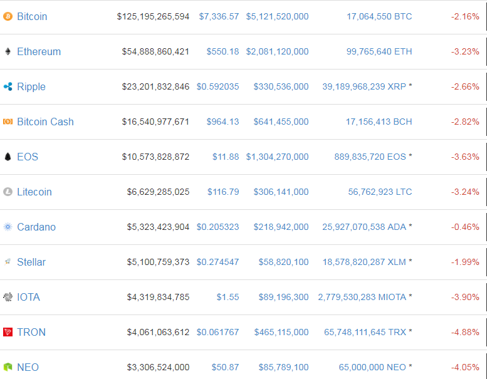The image size is (487, 379).
Task: Click Litecoin price $116.79
Action: (223, 192)
